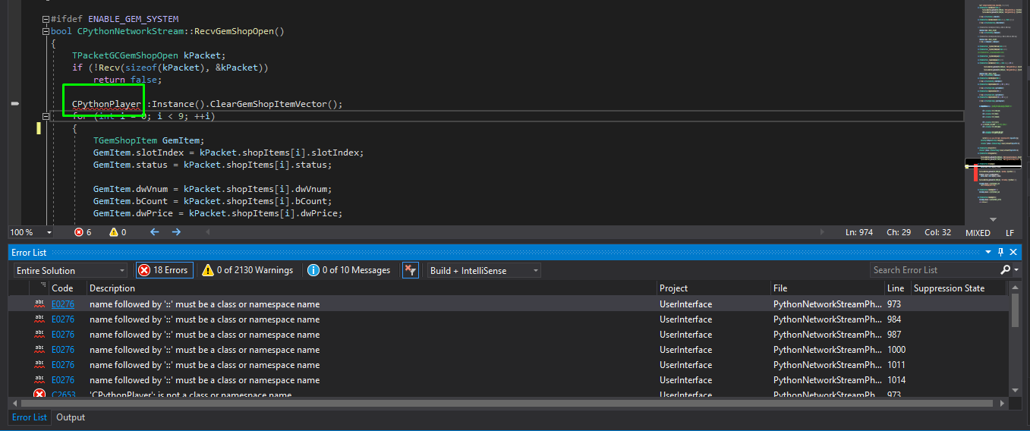Click the search magnifier icon in Error List

[1005, 270]
